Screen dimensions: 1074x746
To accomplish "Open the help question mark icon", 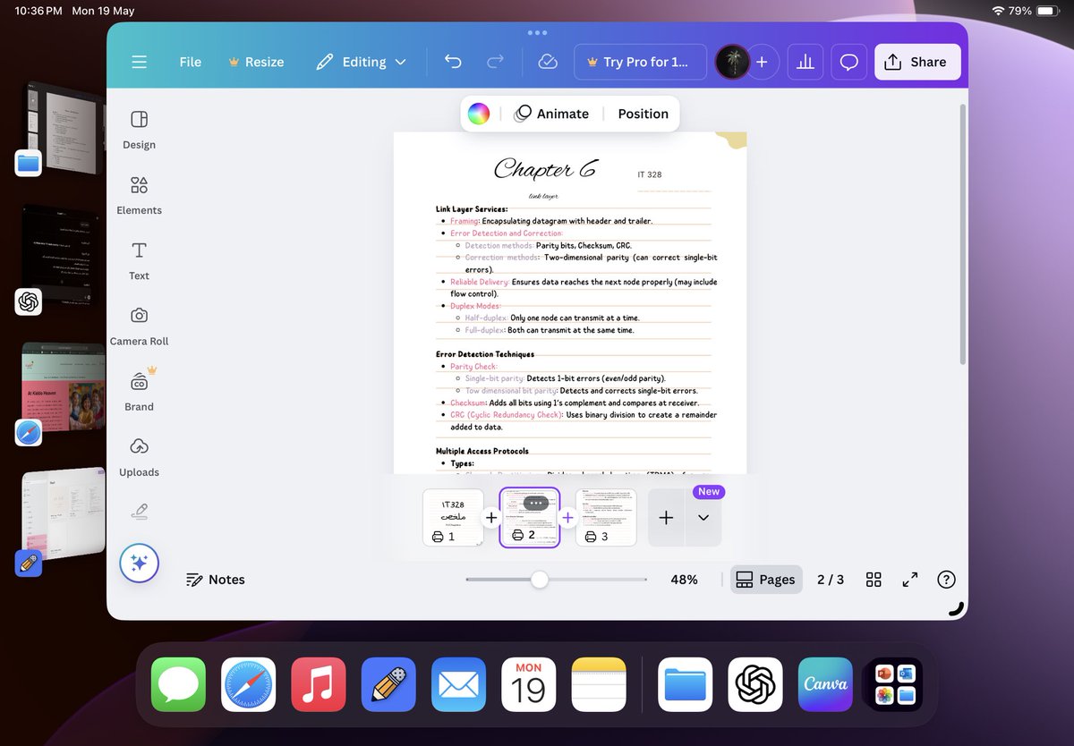I will [x=946, y=580].
